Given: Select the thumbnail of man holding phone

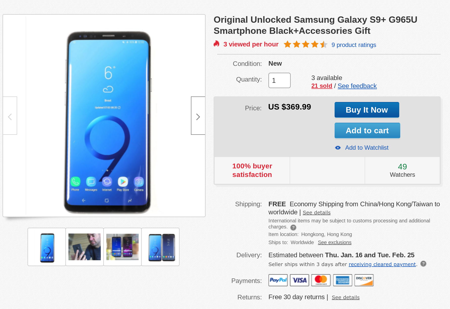Looking at the screenshot, I should 85,247.
